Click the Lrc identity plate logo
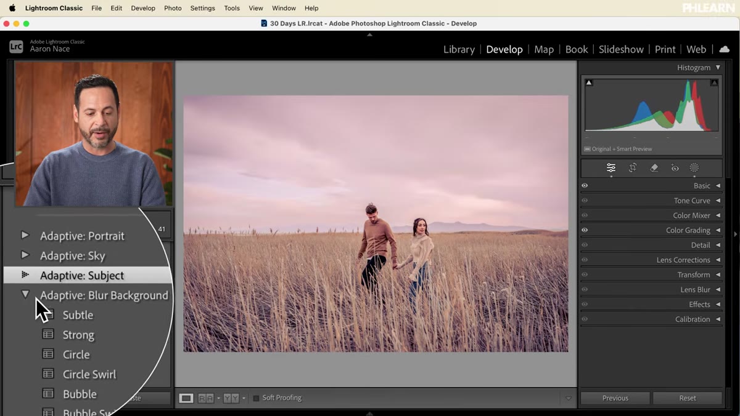Image resolution: width=740 pixels, height=416 pixels. 17,46
